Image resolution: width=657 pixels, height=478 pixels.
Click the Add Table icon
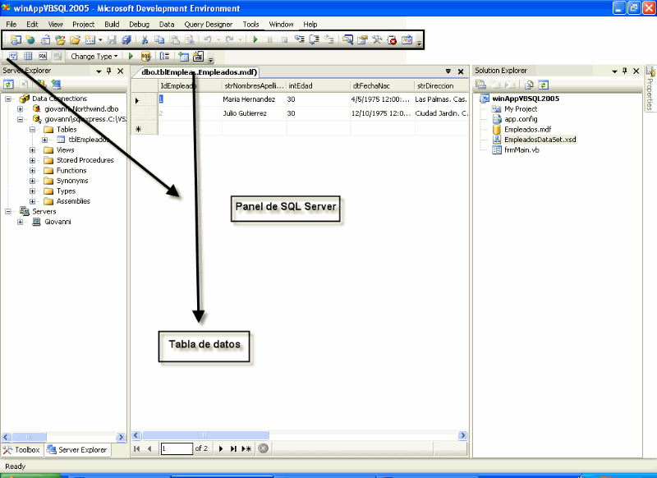click(x=183, y=56)
